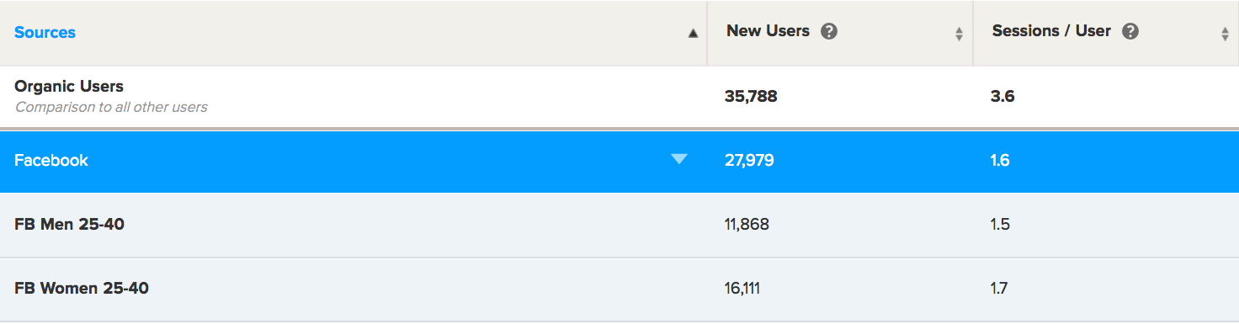Image resolution: width=1239 pixels, height=324 pixels.
Task: Click FB Men 25-40 value 11,868
Action: point(747,225)
